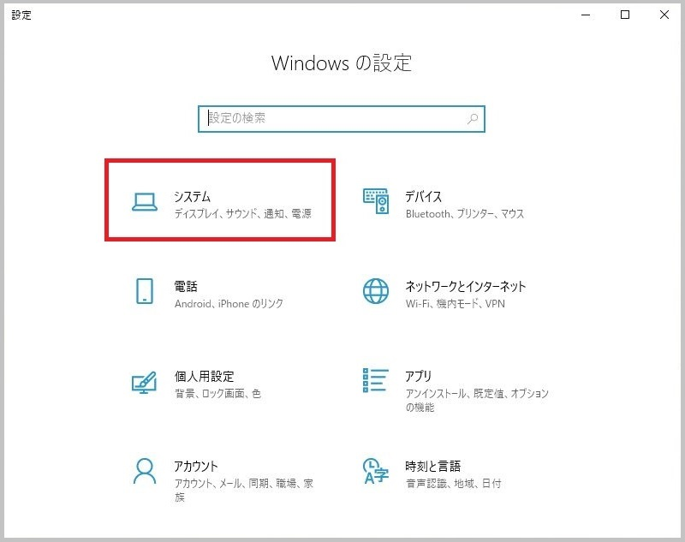
Task: Open the デバイス settings label
Action: tap(424, 197)
